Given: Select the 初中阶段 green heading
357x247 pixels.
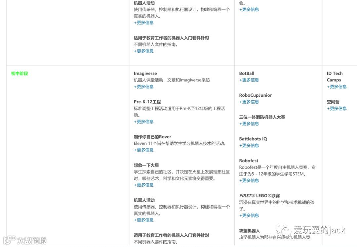Looking at the screenshot, I should pyautogui.click(x=20, y=74).
